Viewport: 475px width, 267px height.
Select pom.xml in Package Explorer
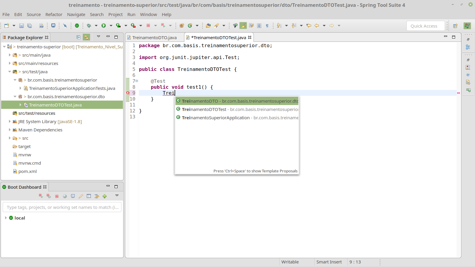pos(27,171)
